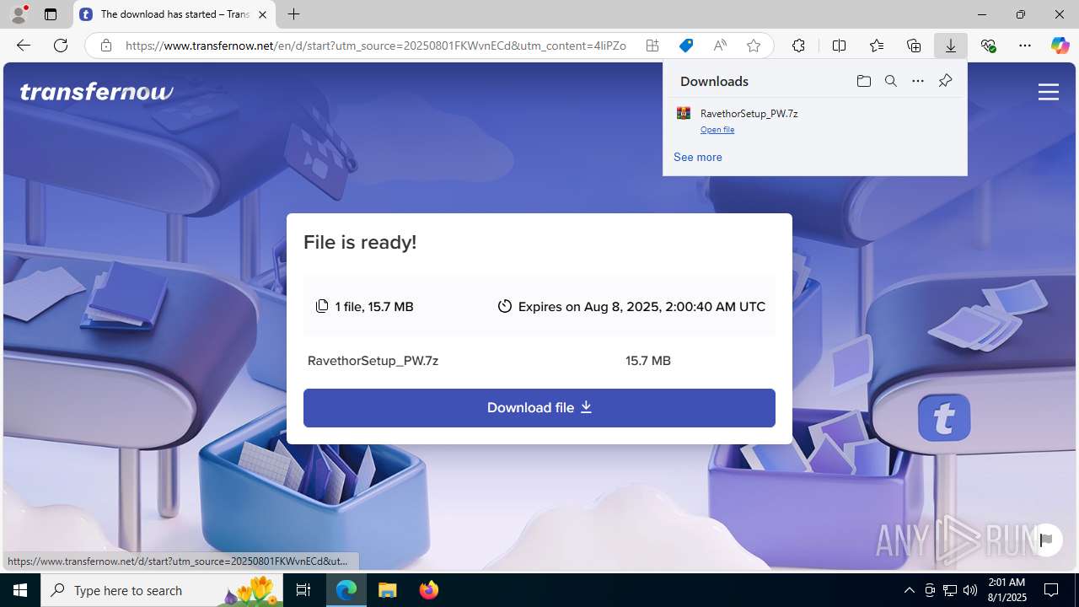1079x607 pixels.
Task: Click the transfernow.net address bar
Action: [x=375, y=46]
